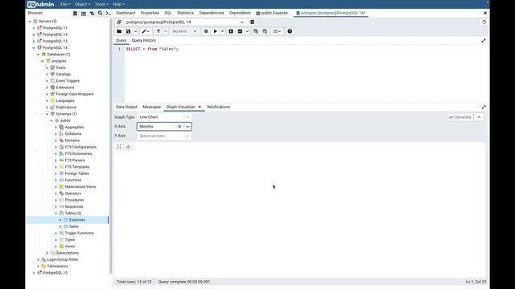Collapse the graph options with up chevron
This screenshot has height=289, width=515.
[x=479, y=117]
